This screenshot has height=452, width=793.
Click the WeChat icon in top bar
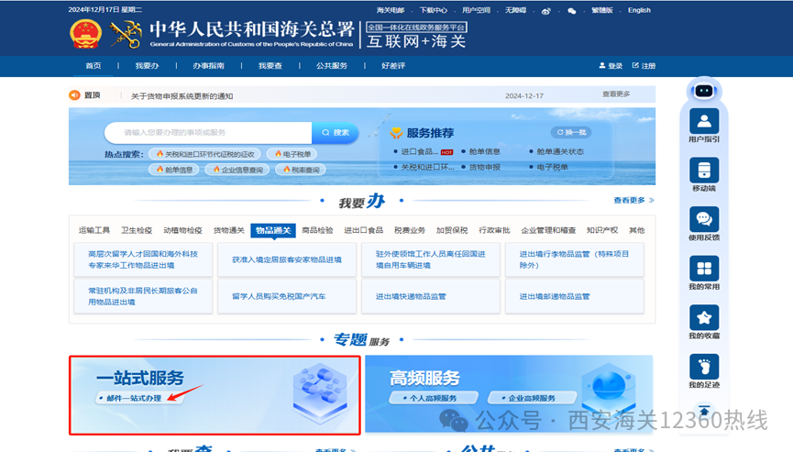click(571, 11)
